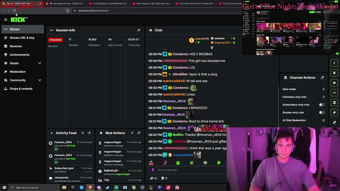The height and width of the screenshot is (191, 340).
Task: Open File Explorer from taskbar
Action: point(64,188)
